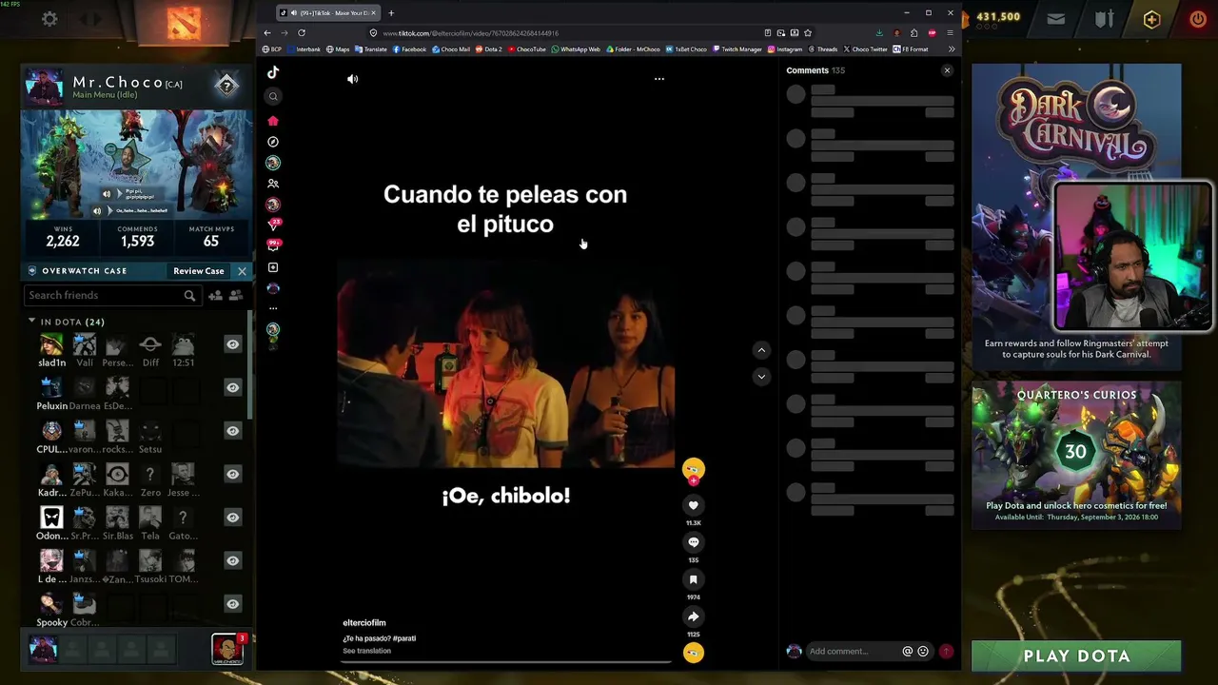The image size is (1218, 685).
Task: Click the profile question-mark badge icon
Action: click(226, 86)
